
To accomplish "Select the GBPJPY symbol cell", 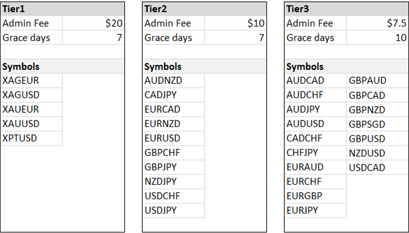I will 174,167.
